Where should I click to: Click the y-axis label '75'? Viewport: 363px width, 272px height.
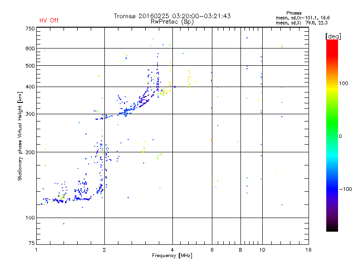[32, 243]
